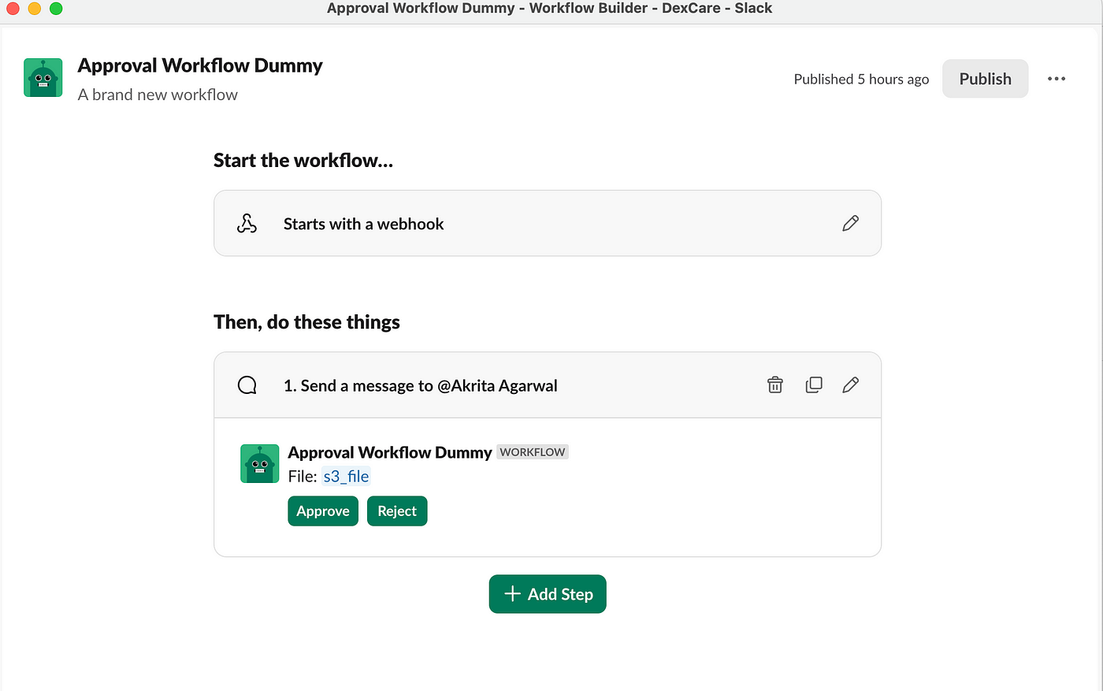The height and width of the screenshot is (691, 1103).
Task: Click the webhook icon in start step
Action: tap(247, 224)
